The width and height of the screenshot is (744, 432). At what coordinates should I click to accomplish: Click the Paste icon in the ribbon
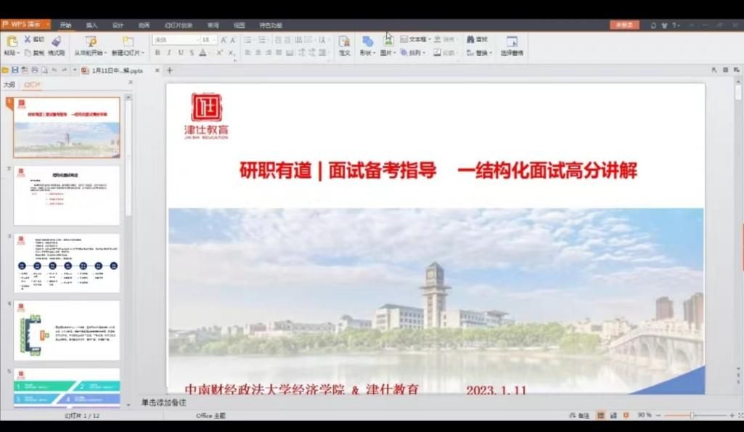[x=12, y=41]
